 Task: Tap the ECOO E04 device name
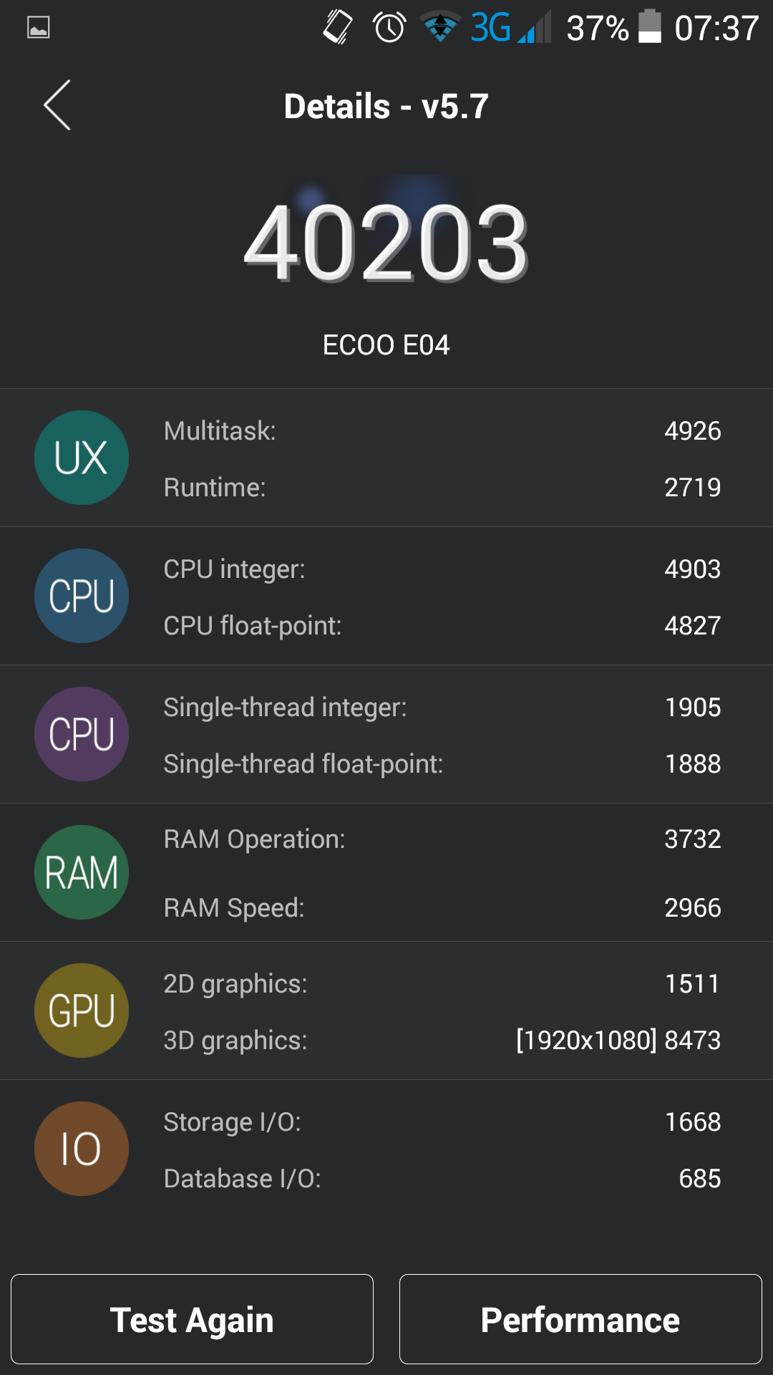point(386,345)
